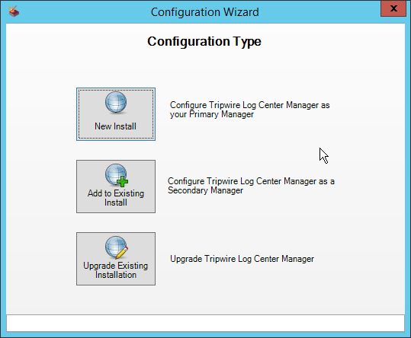This screenshot has height=338, width=411.
Task: Click the "New Install" label text
Action: pyautogui.click(x=115, y=126)
